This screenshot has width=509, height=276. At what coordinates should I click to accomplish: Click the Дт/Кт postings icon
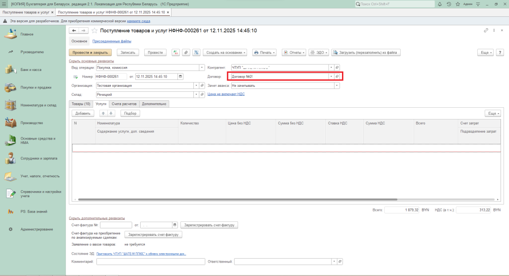click(x=175, y=52)
